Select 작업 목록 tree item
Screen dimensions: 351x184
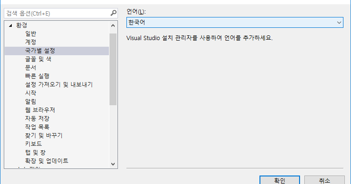[x=37, y=127]
